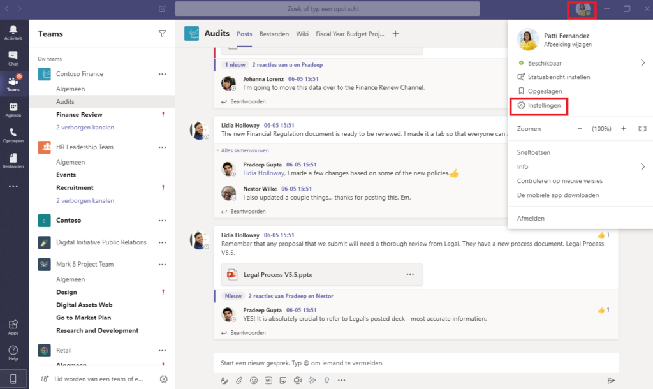Decrease zoom with minus button

click(580, 129)
